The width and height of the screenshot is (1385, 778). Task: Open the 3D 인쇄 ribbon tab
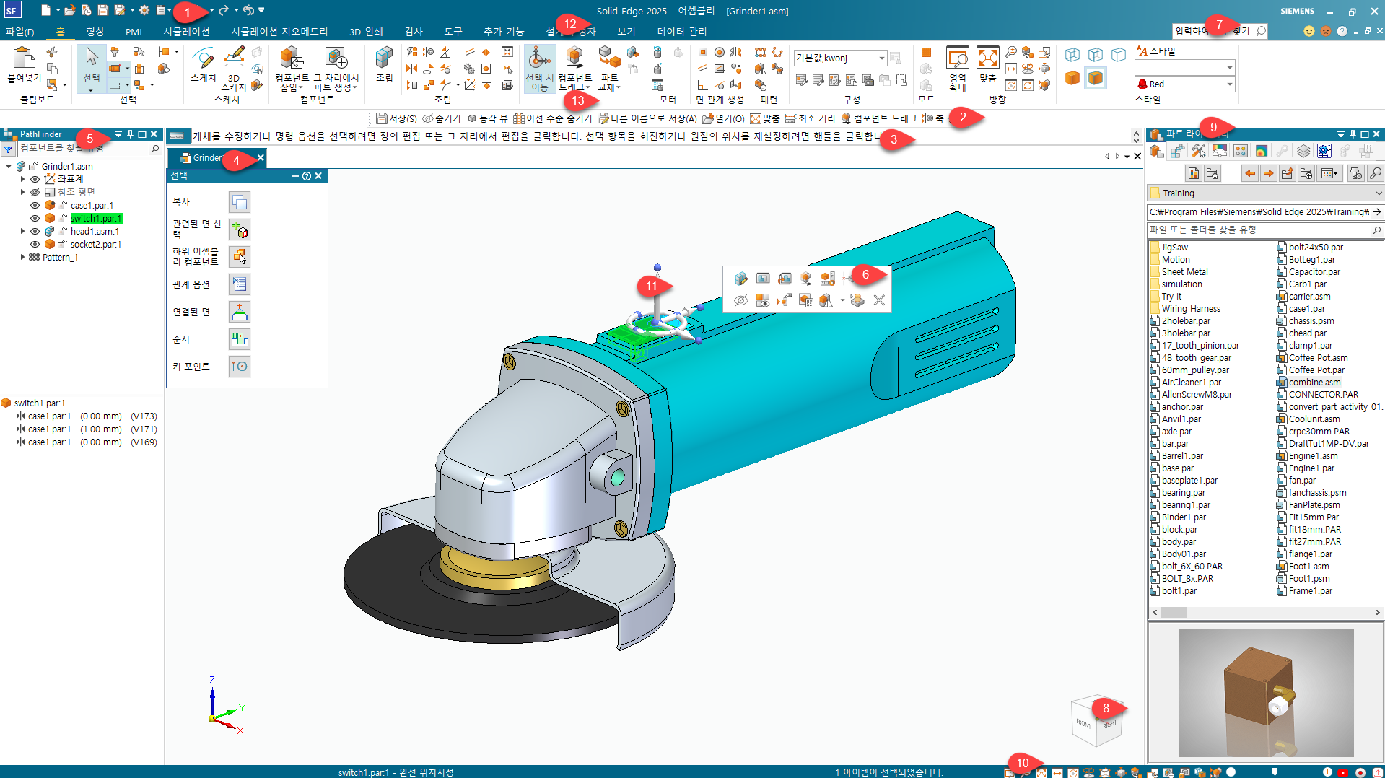(366, 32)
